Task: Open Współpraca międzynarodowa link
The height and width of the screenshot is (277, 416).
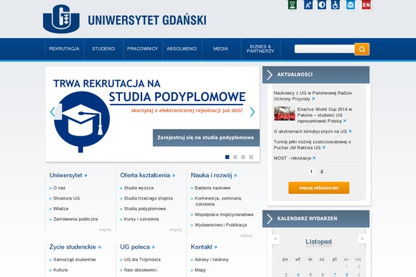Action: (x=224, y=215)
